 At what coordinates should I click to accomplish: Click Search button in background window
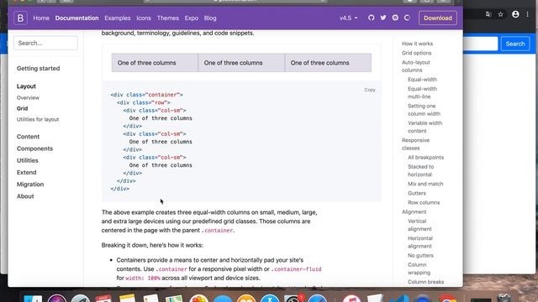pyautogui.click(x=515, y=44)
